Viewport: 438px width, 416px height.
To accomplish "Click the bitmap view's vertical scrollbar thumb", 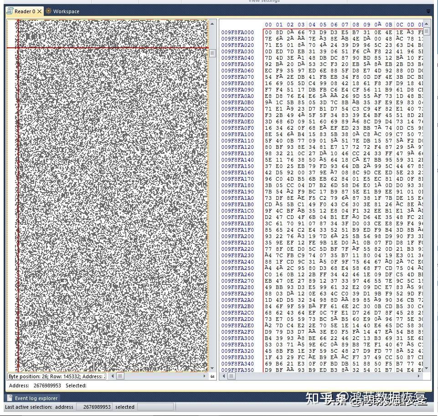I will tap(212, 53).
